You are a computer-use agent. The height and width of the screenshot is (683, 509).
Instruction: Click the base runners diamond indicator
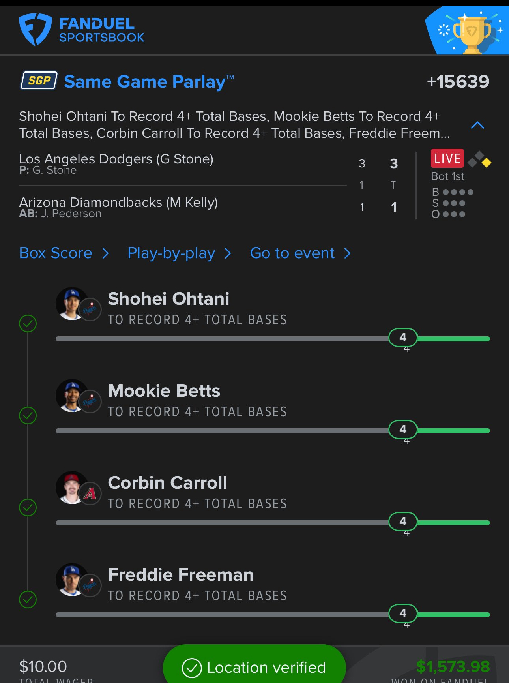click(x=479, y=159)
